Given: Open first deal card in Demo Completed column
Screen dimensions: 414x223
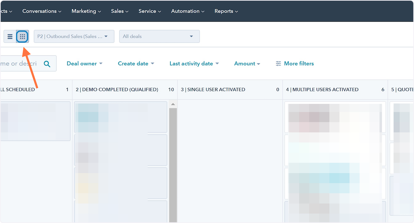Looking at the screenshot, I should click(121, 117).
